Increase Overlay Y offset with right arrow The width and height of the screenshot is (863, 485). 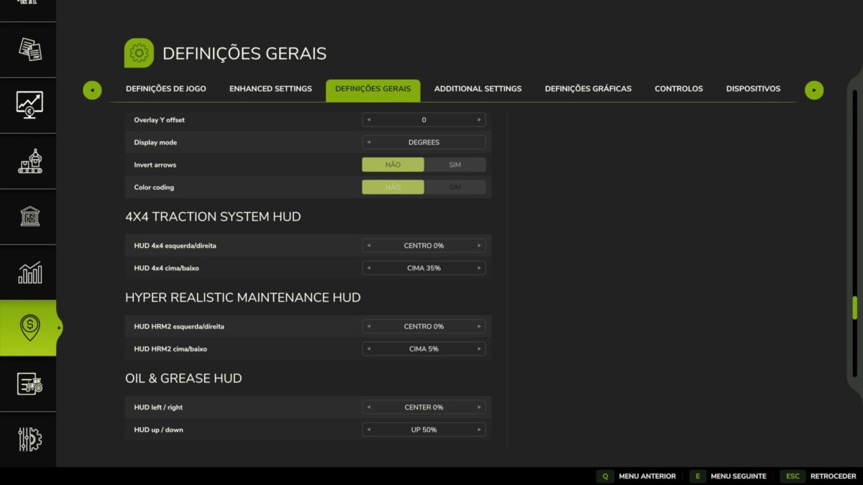tap(479, 120)
